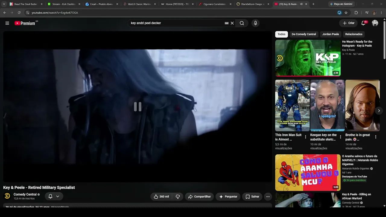
Task: Open the YouTube guide hamburger menu
Action: tap(7, 23)
